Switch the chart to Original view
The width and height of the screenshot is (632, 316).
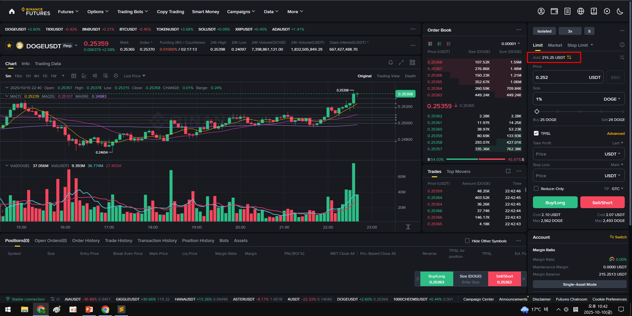[x=364, y=76]
